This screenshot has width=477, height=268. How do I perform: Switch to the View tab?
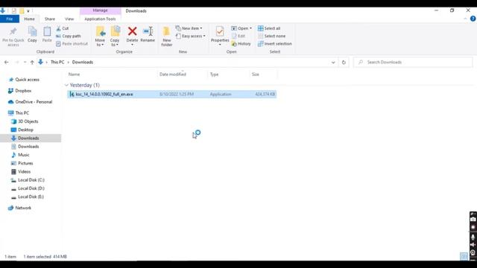[69, 19]
